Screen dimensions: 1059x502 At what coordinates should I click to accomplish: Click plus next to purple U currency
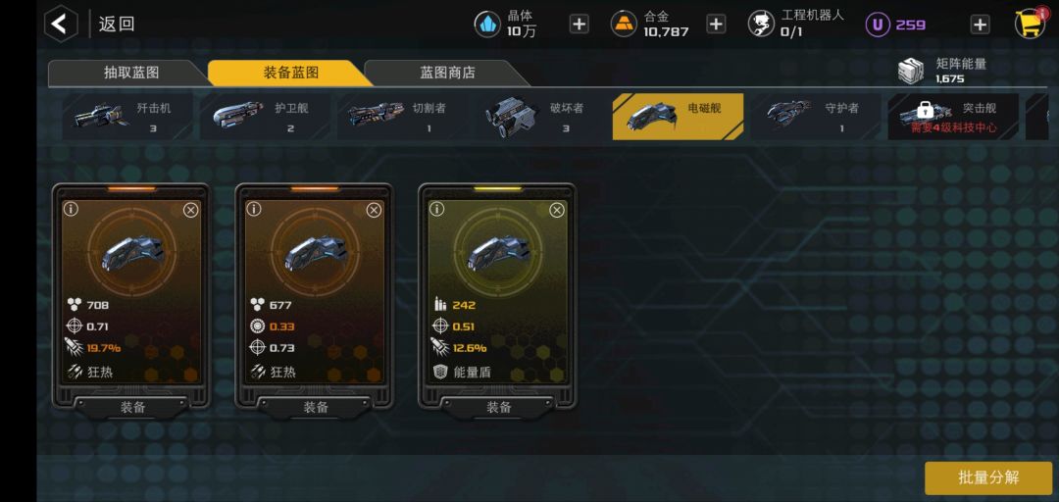(x=980, y=25)
